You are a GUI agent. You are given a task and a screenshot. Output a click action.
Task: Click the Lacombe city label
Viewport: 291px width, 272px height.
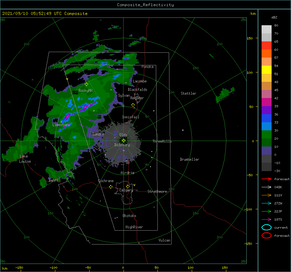140,81
